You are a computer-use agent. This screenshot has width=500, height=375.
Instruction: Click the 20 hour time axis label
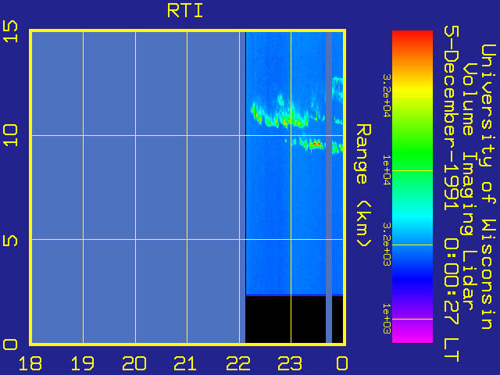134,363
